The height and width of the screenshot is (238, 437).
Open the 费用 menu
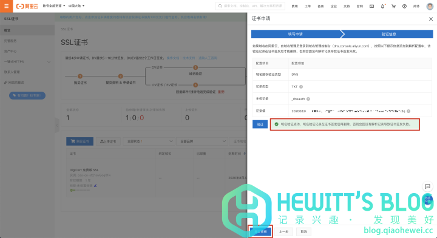(294, 6)
